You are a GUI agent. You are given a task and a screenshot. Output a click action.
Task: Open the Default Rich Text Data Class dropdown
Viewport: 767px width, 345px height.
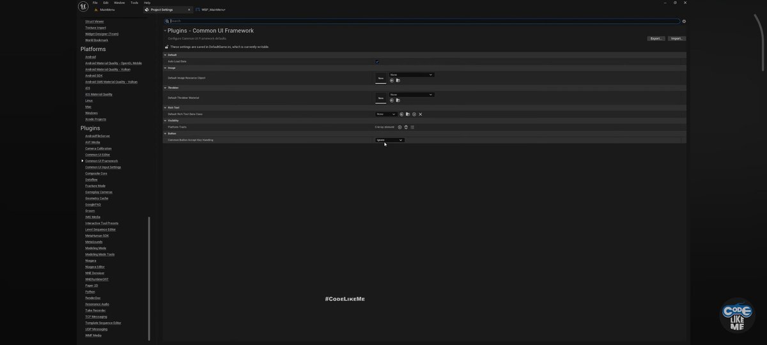386,114
